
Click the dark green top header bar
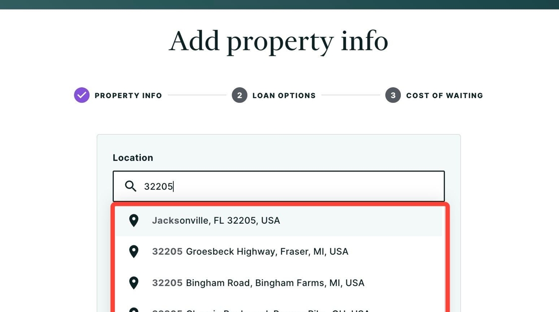[279, 4]
